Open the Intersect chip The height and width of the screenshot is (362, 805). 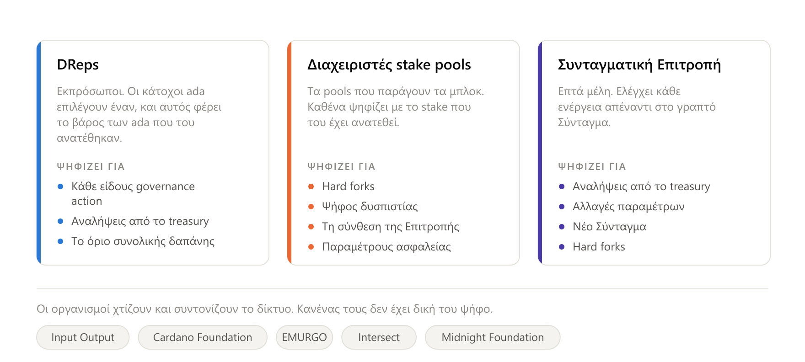pos(379,337)
